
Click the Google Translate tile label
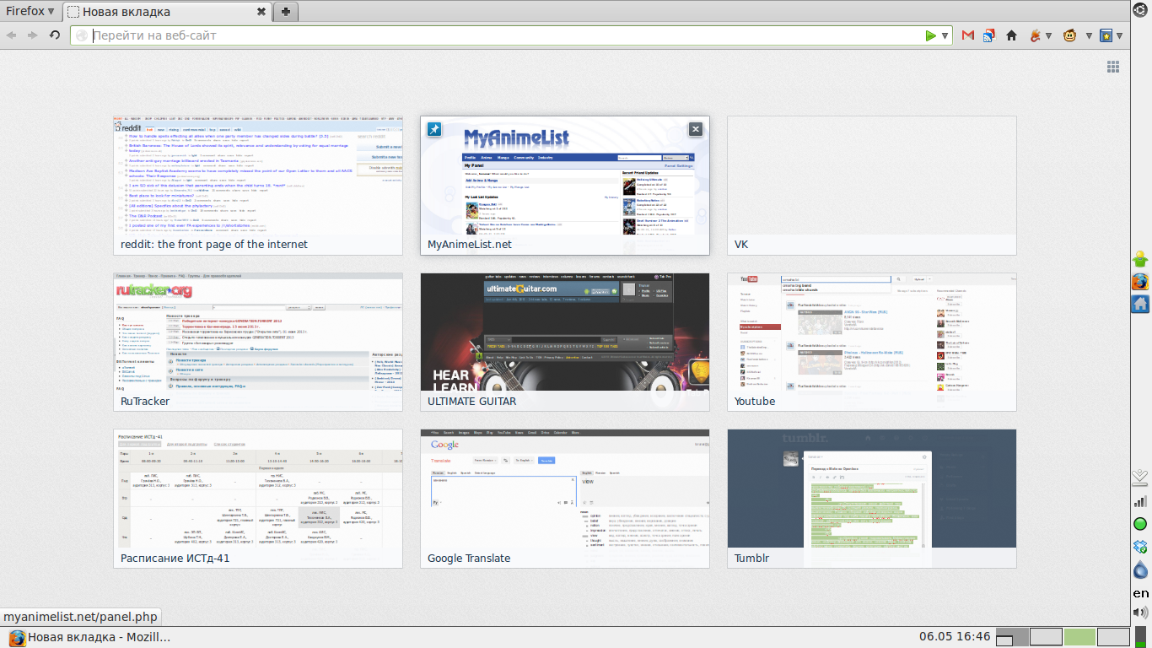pyautogui.click(x=469, y=559)
